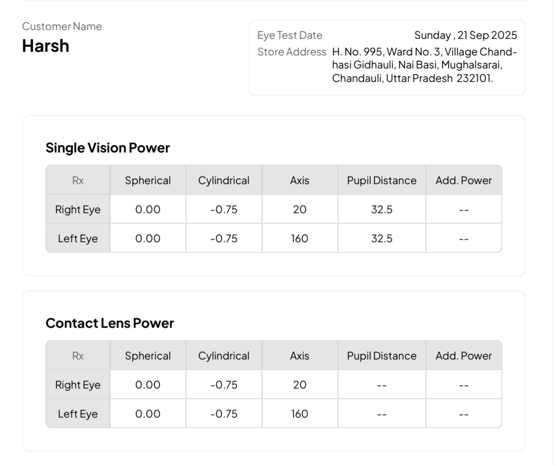Image resolution: width=554 pixels, height=465 pixels.
Task: Select Left Eye row label in Single Vision table
Action: [78, 239]
